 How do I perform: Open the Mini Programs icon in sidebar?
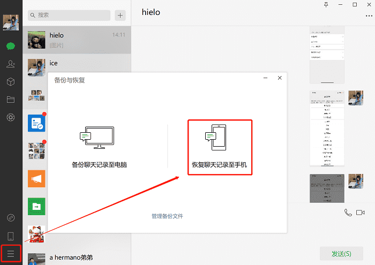point(11,218)
